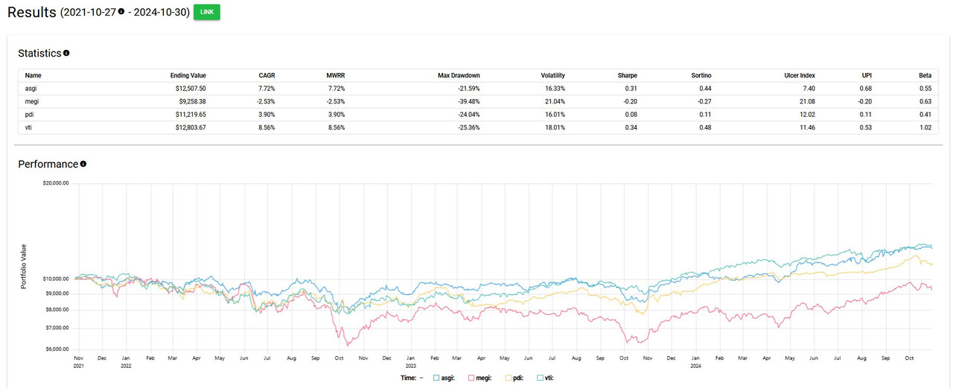Viewport: 953px width, 388px height.
Task: Click max drawdown -25.36%
Action: [x=468, y=128]
